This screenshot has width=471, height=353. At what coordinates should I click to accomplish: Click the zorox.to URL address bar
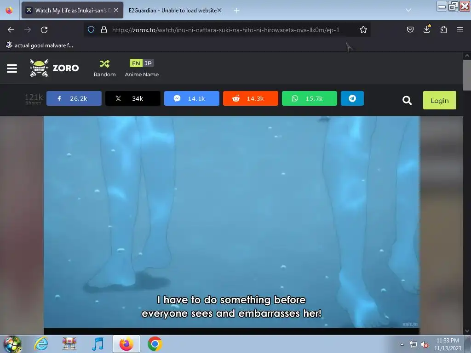[x=226, y=30]
